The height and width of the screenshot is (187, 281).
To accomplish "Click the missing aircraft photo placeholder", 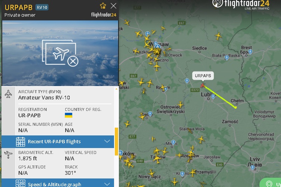I will click(60, 53).
